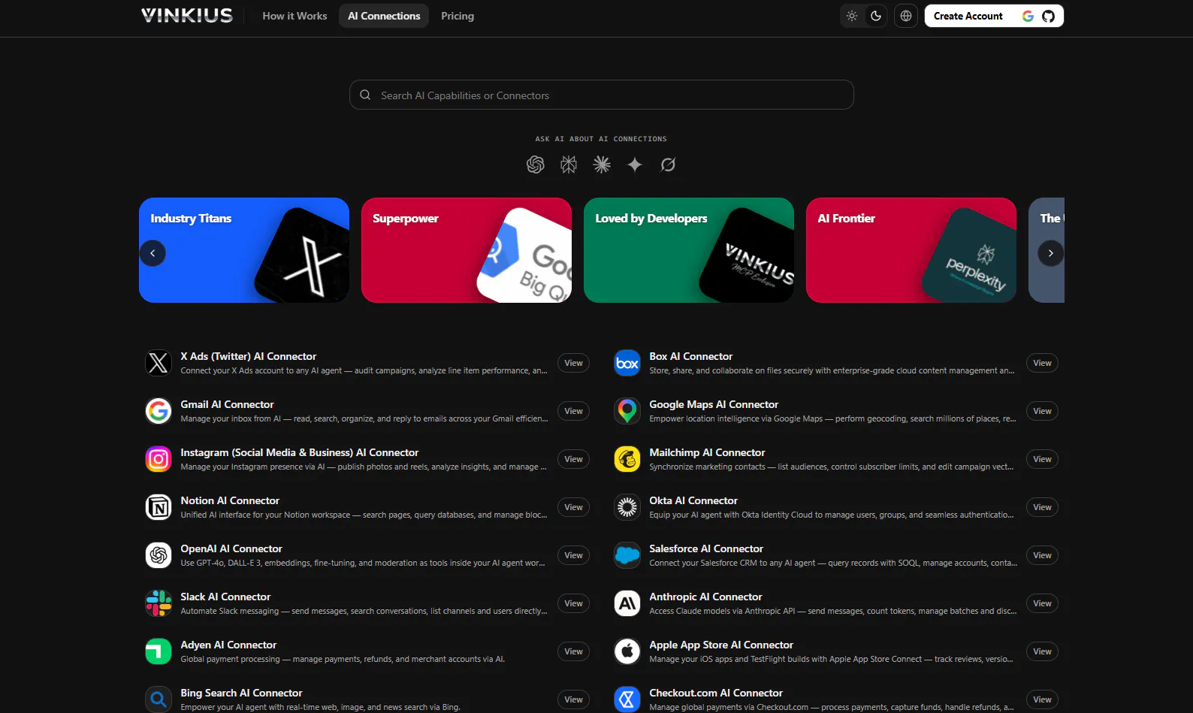
Task: Click the Bing Search connector icon
Action: (159, 699)
